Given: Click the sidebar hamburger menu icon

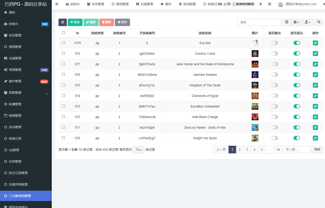Looking at the screenshot, I should 57,4.
